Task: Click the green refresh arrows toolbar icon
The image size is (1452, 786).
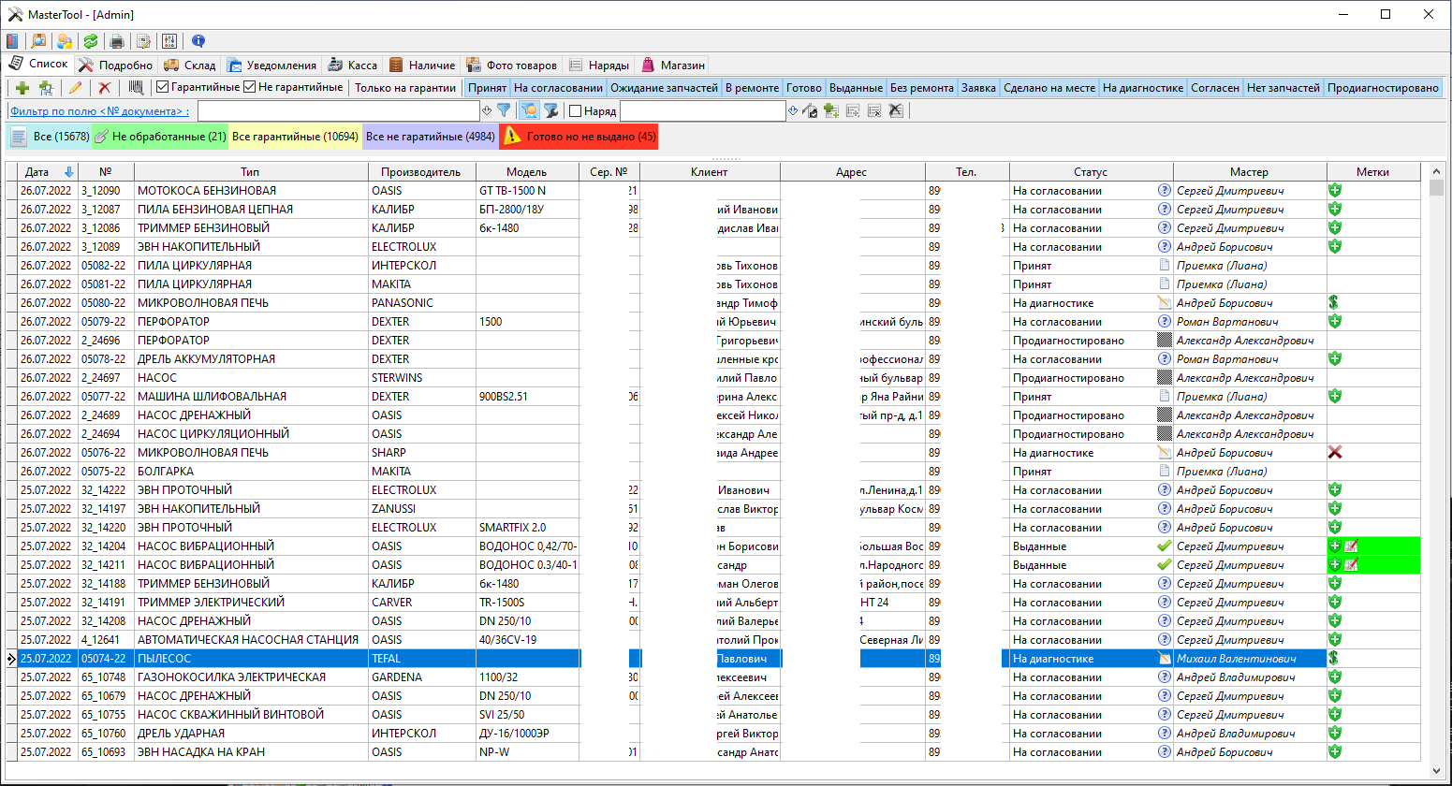Action: (x=91, y=41)
